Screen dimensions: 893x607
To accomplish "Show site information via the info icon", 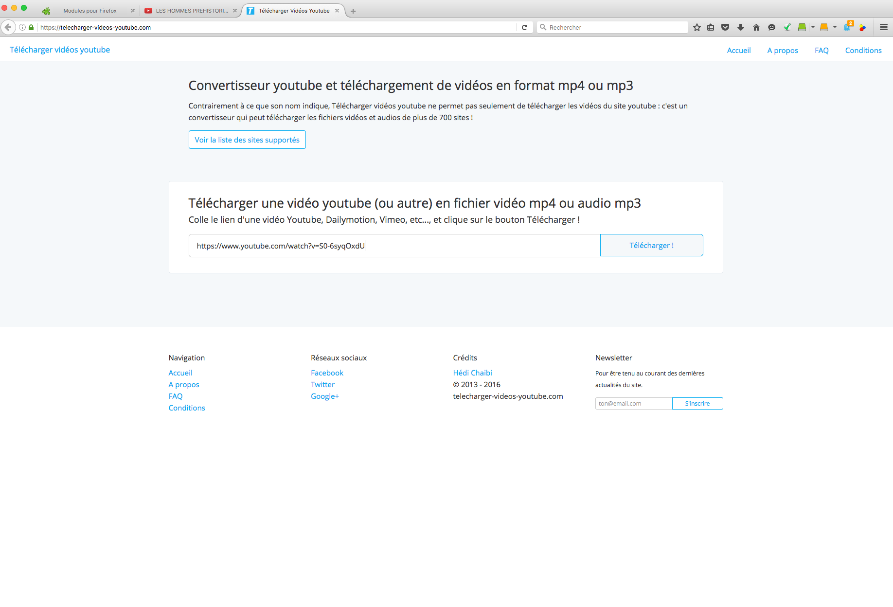I will click(x=22, y=27).
